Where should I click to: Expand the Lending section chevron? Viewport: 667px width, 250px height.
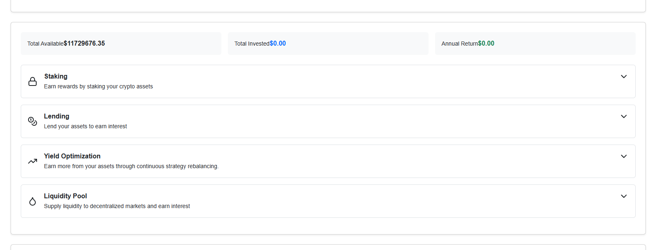[x=623, y=116]
